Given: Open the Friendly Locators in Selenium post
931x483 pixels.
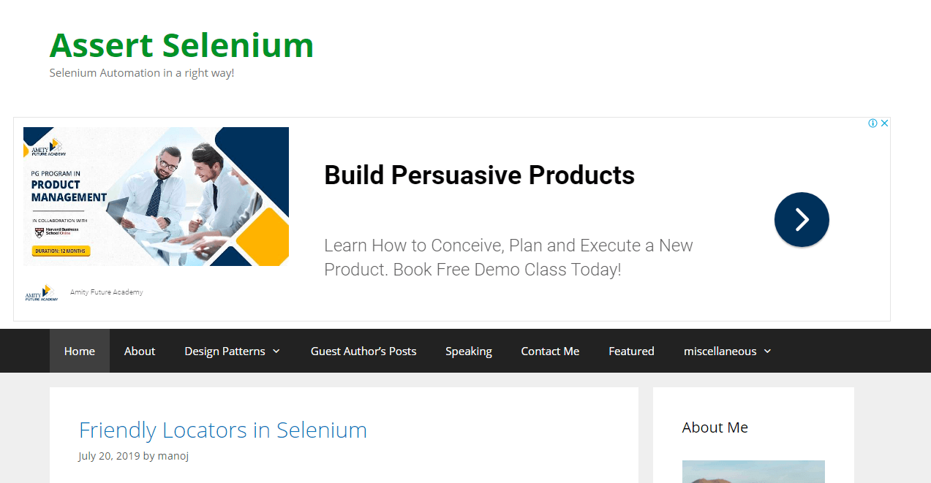Looking at the screenshot, I should coord(223,430).
